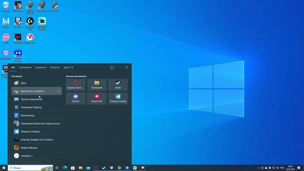The image size is (304, 171).
Task: Open Панель управления from the recent list
Action: (37, 99)
